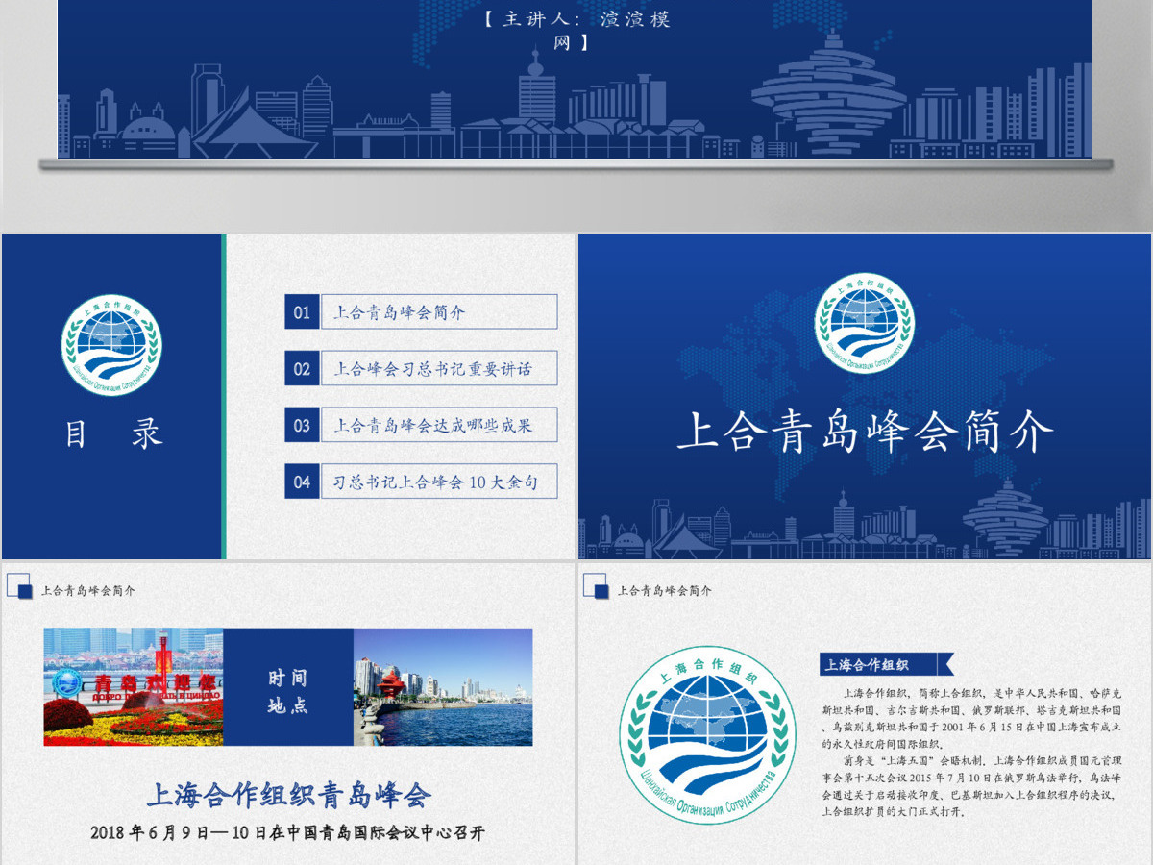This screenshot has width=1153, height=865.
Task: Open contents entry 习总书记上合峰会10大金句
Action: [x=438, y=482]
